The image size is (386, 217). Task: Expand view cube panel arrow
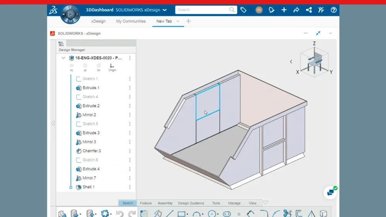point(291,61)
